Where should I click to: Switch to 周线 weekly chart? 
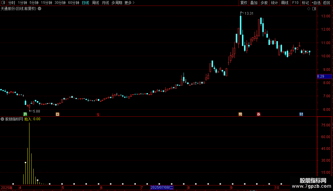(x=95, y=3)
